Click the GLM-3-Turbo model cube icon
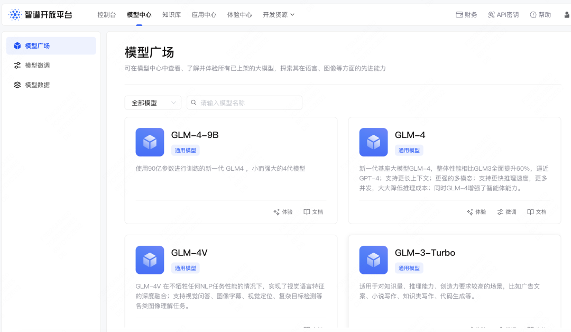Viewport: 571px width, 332px height. point(373,260)
